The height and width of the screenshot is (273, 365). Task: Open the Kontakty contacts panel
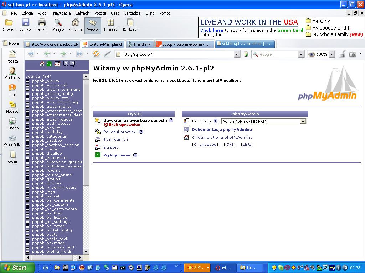[x=12, y=74]
